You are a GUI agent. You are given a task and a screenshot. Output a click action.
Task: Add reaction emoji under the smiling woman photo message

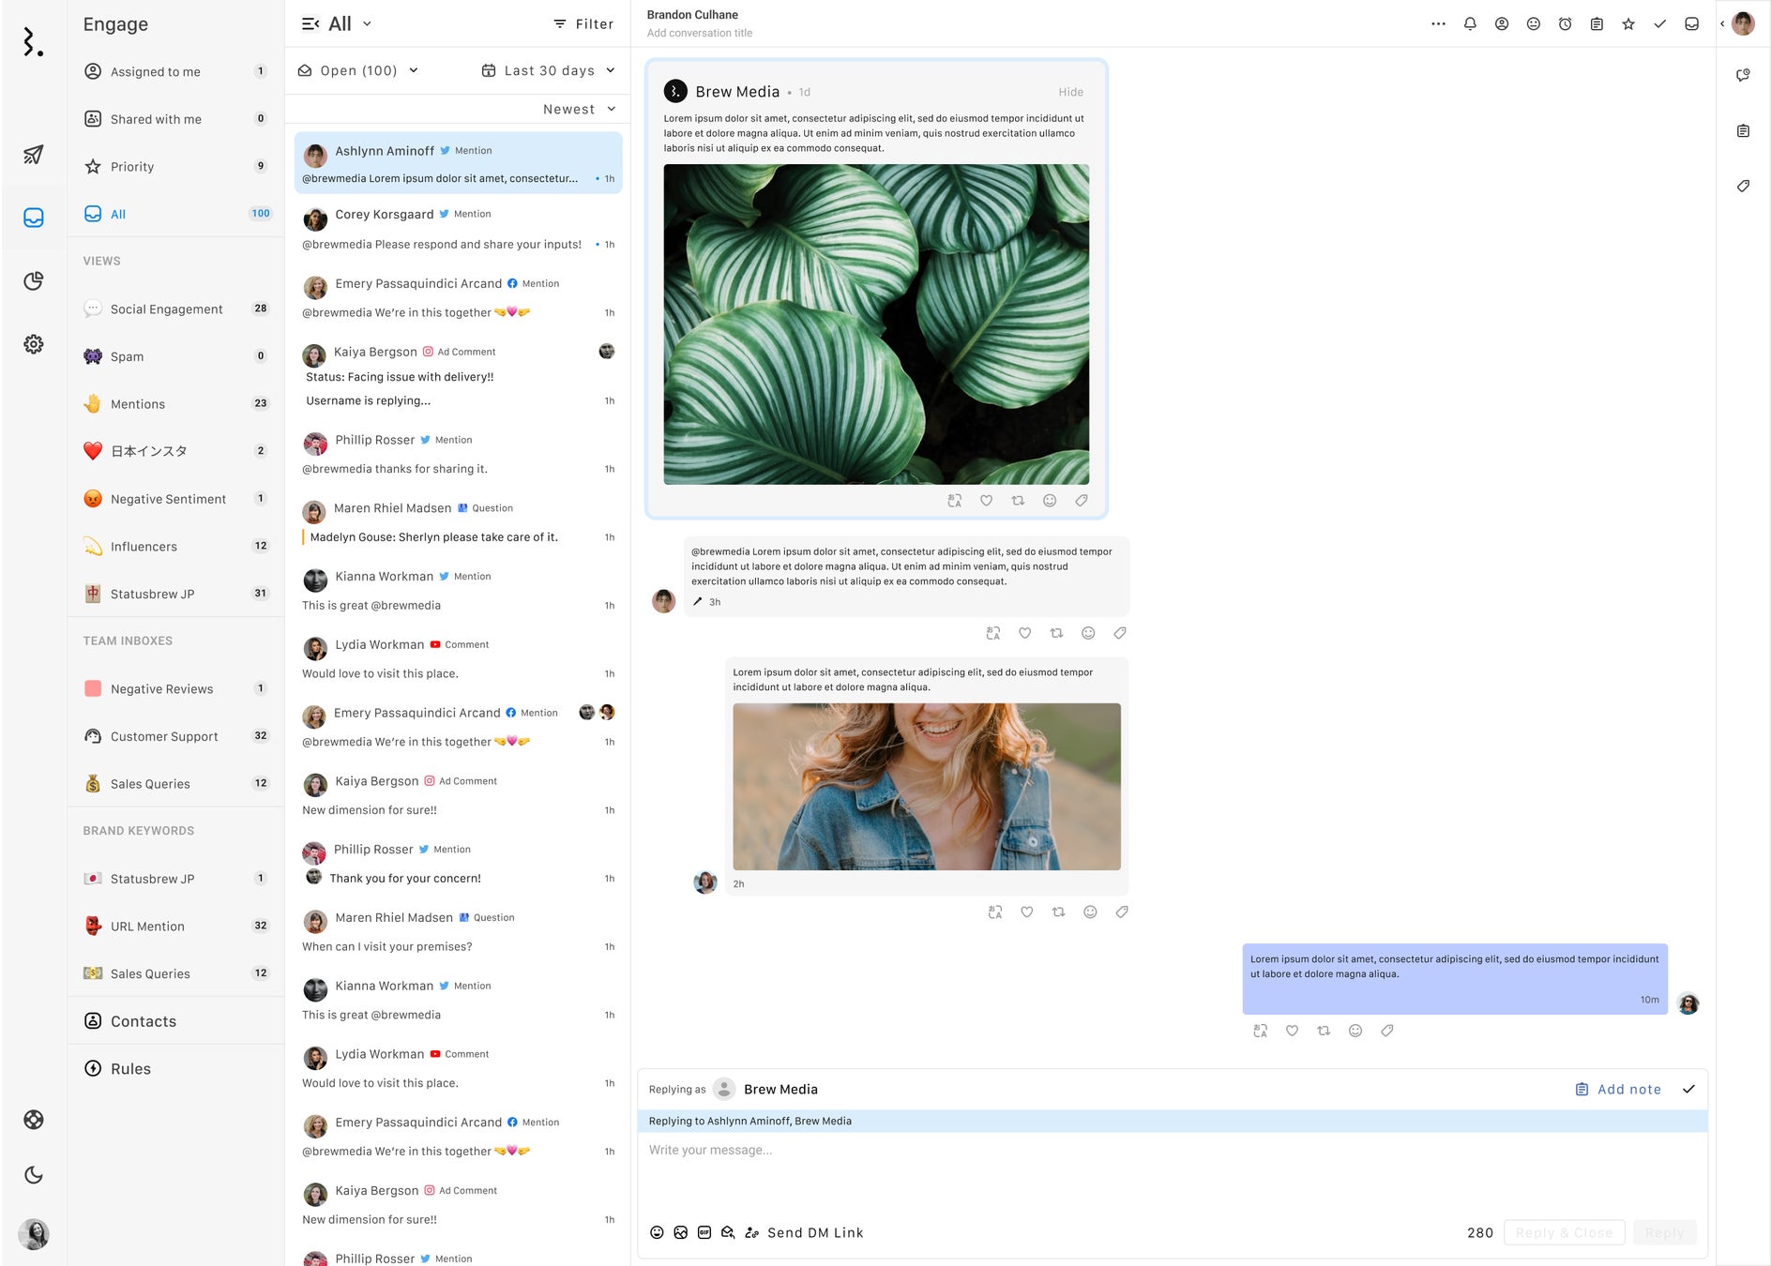[x=1090, y=912]
